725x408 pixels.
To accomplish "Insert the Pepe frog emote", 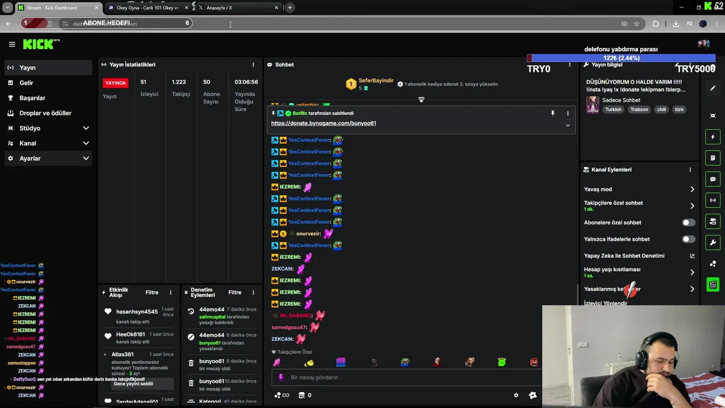I will point(405,362).
